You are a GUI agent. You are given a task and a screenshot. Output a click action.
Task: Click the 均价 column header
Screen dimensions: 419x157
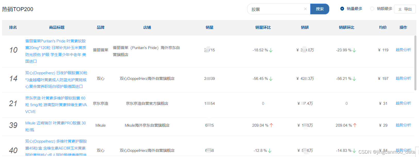(x=383, y=27)
